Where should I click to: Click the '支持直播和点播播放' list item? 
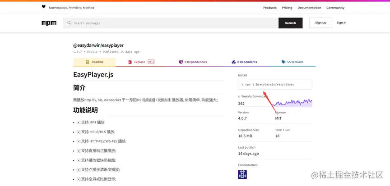(x=96, y=151)
